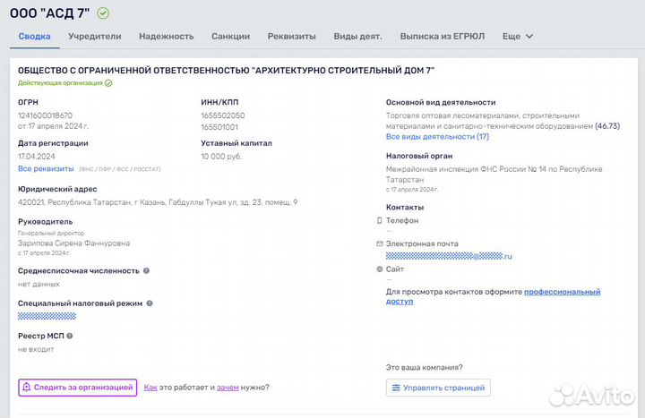Open the Учредители tab
Screen dimensions: 645x418
(x=94, y=37)
